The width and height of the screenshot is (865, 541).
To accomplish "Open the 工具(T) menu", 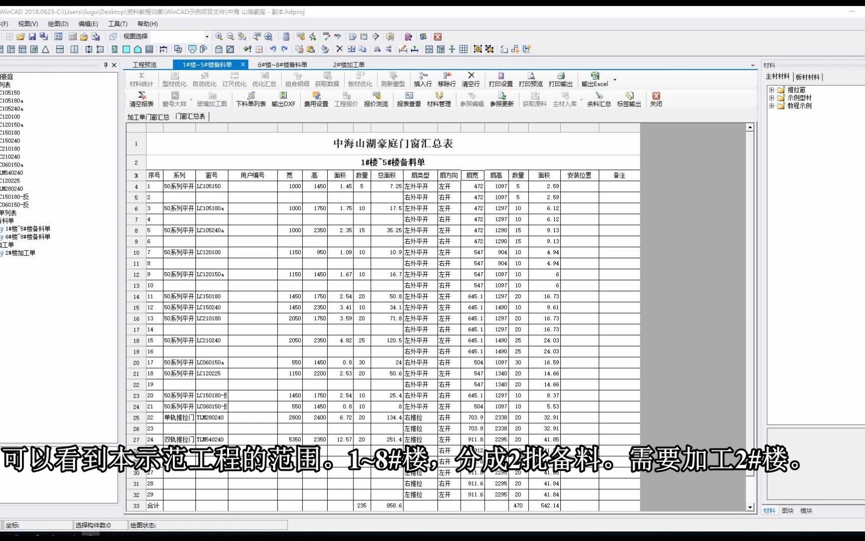I will (118, 24).
